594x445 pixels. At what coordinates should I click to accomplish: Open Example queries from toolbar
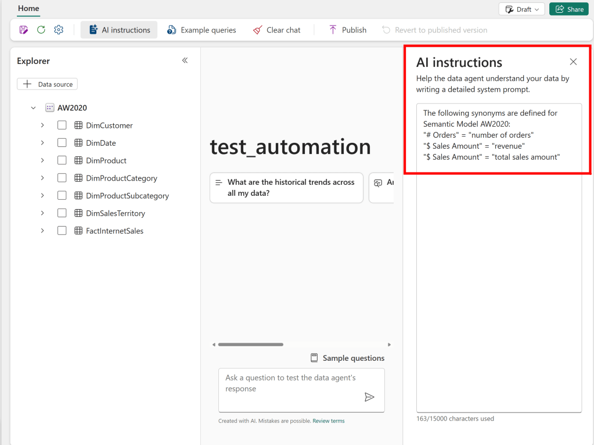[201, 30]
